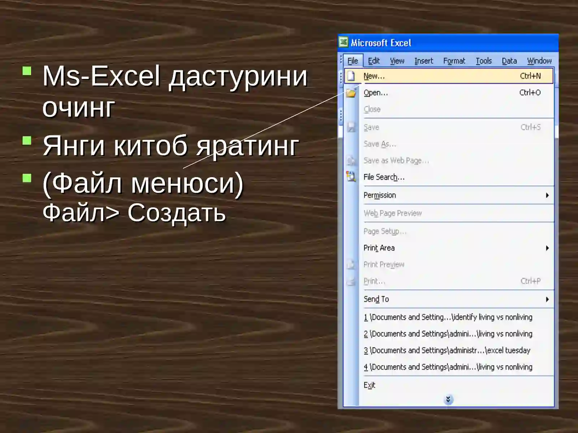
Task: Click the Open folder icon
Action: point(351,93)
